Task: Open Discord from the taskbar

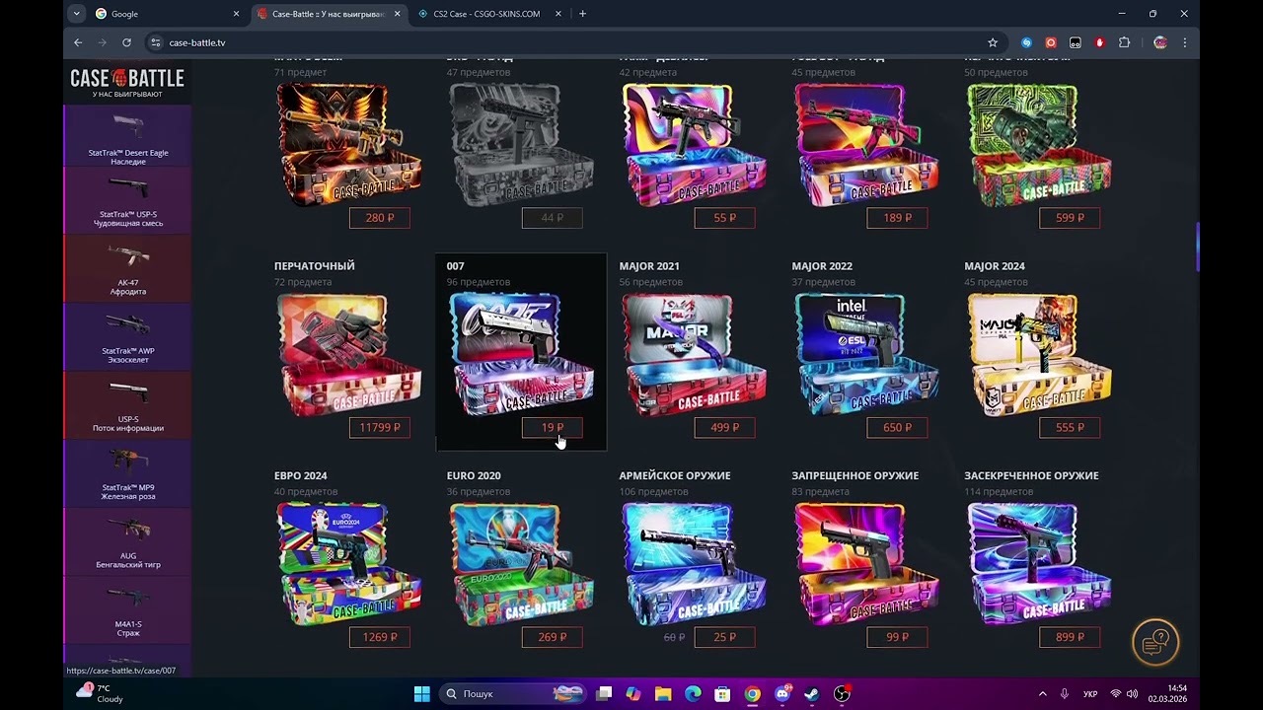Action: click(x=782, y=694)
